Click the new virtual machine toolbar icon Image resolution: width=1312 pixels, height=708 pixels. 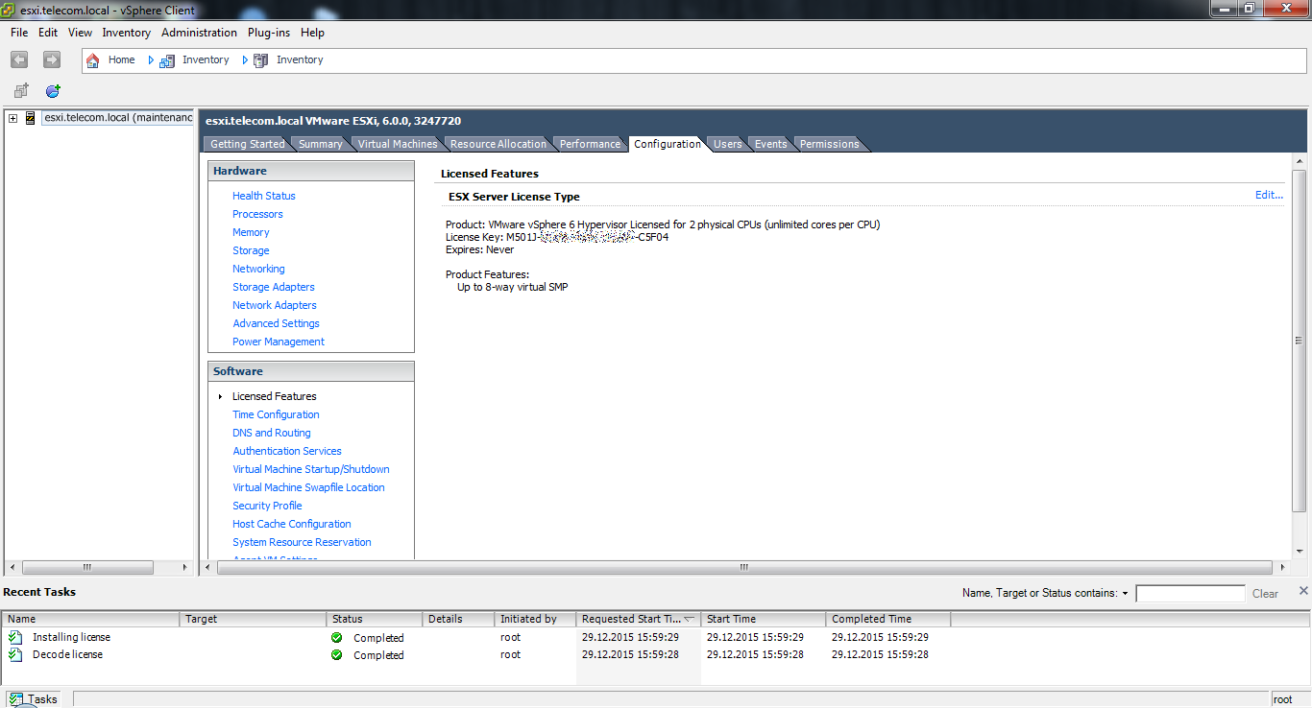[x=21, y=91]
